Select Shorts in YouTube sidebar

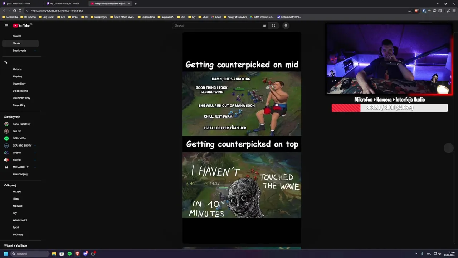click(20, 43)
